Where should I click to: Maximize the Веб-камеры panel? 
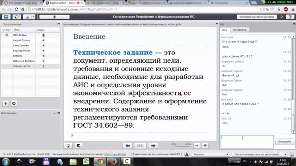tap(59, 113)
